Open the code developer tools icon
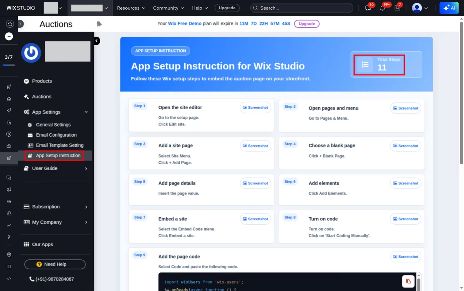This screenshot has height=291, width=464. pos(9,278)
